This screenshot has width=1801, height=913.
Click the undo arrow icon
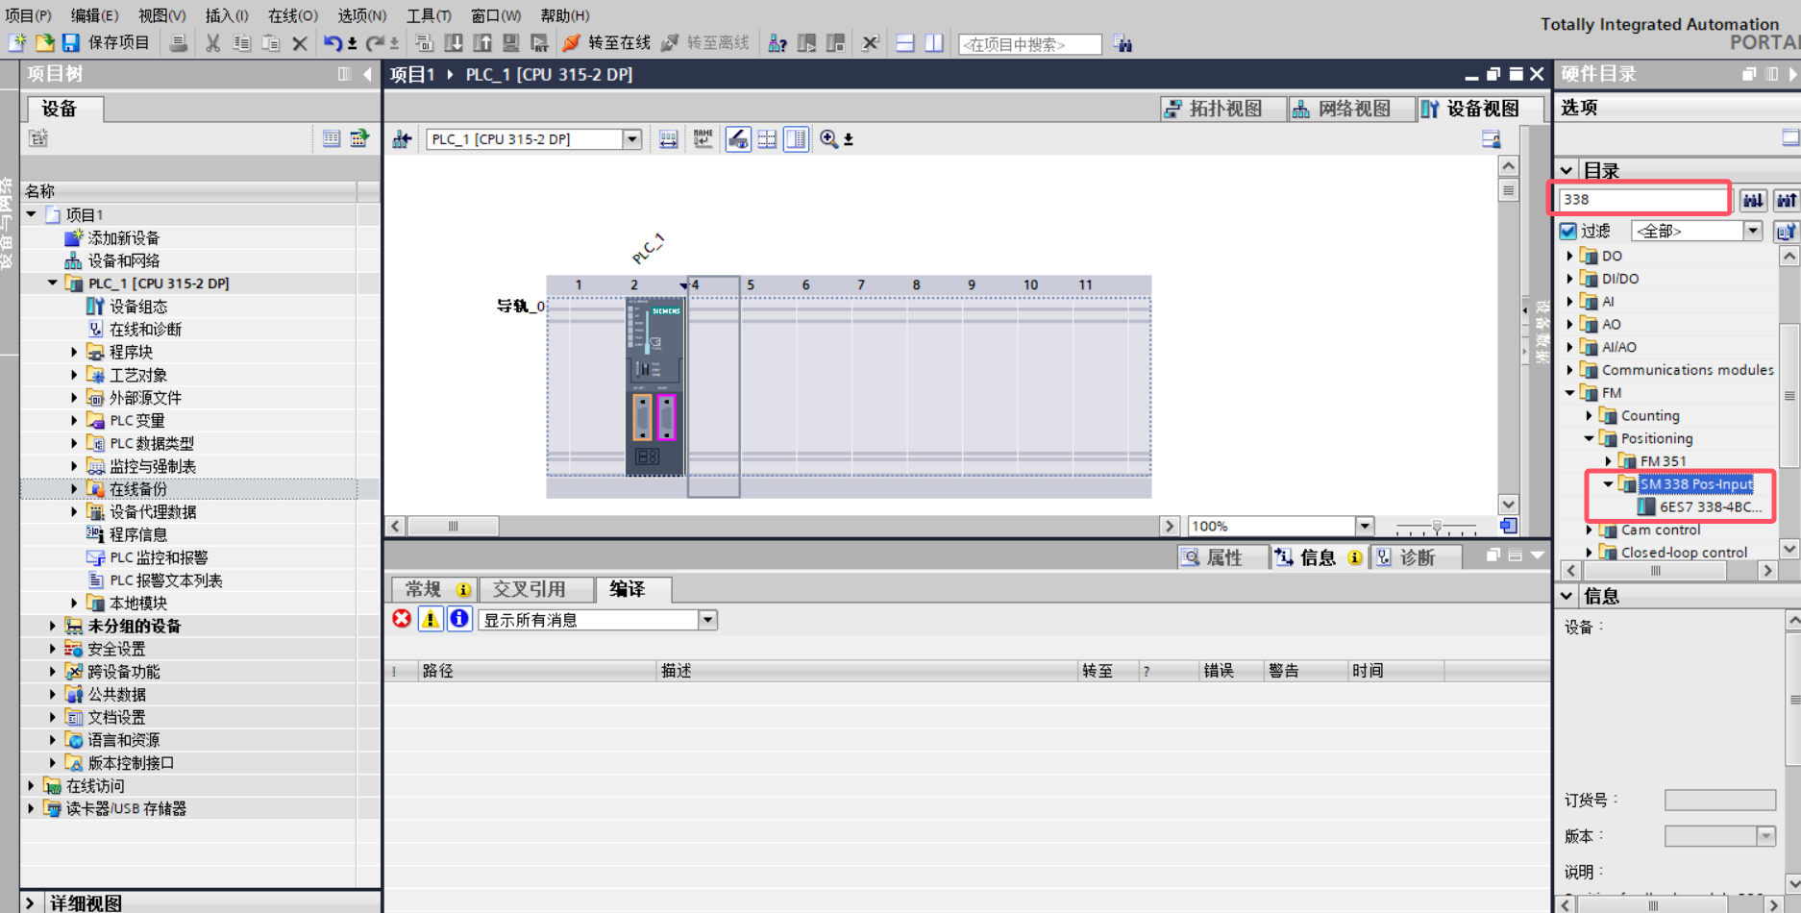(x=333, y=43)
